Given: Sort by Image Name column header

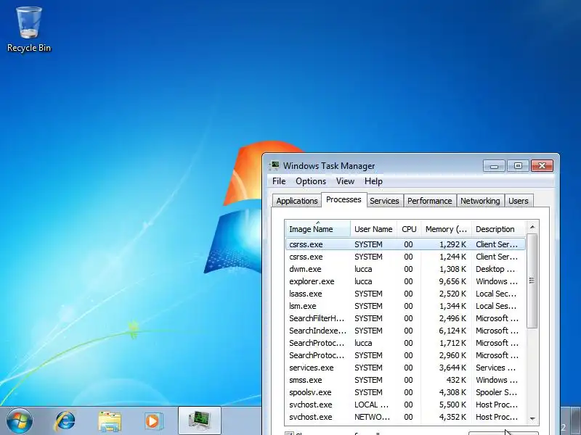Looking at the screenshot, I should (318, 229).
